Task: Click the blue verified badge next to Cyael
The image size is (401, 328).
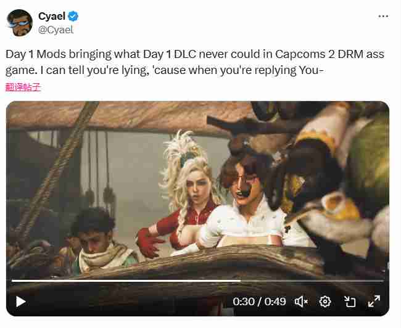Action: (73, 15)
